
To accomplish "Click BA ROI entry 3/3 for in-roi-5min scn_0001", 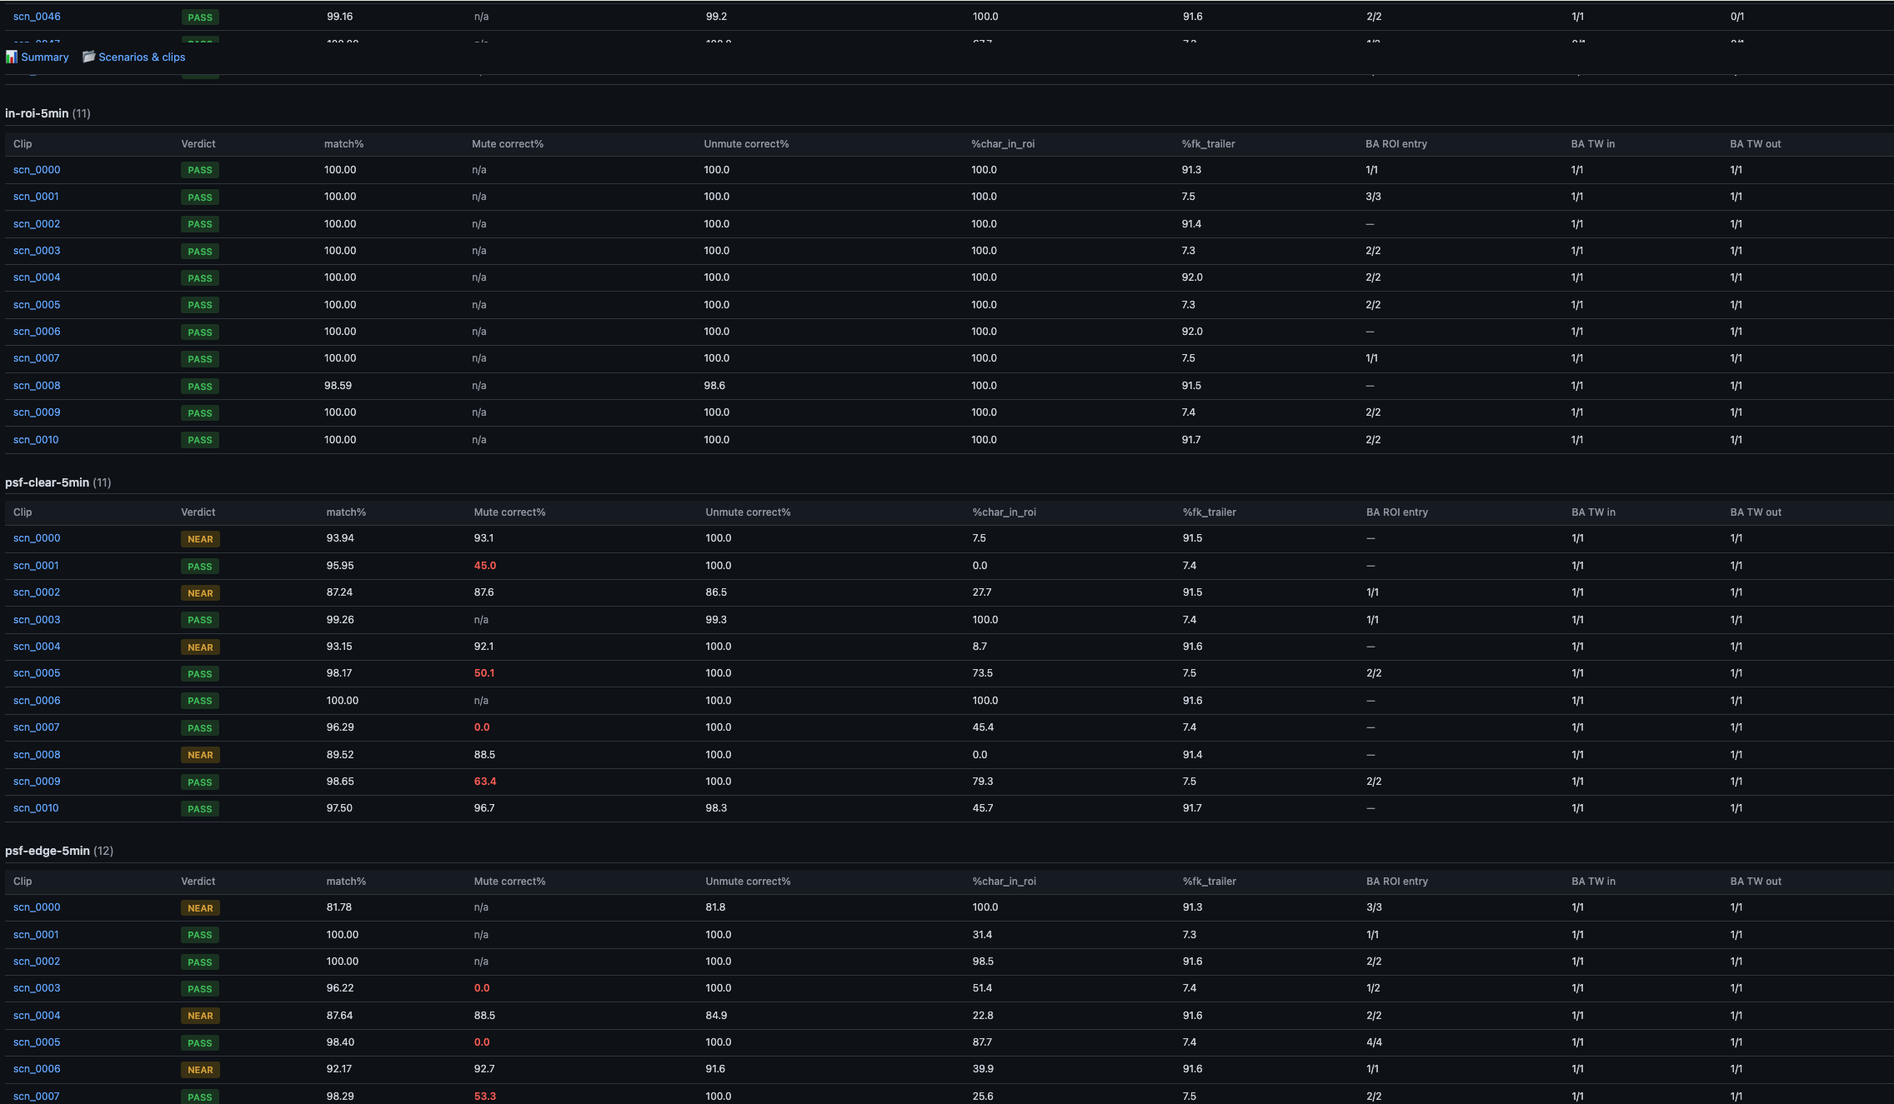I will tap(1374, 197).
